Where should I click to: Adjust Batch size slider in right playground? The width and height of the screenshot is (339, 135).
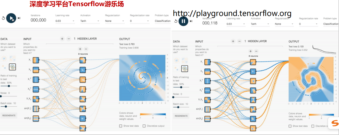[x=181, y=107]
